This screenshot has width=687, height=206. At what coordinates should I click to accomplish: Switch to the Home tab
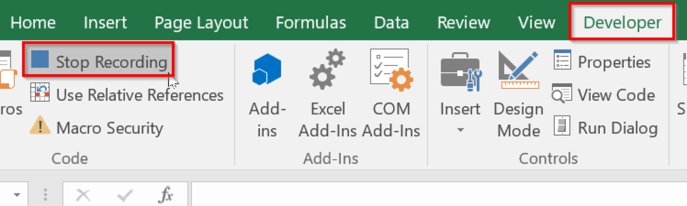coord(33,22)
